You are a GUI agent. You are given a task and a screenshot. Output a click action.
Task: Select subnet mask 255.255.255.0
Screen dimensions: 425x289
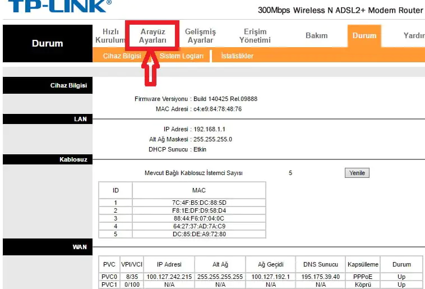212,139
